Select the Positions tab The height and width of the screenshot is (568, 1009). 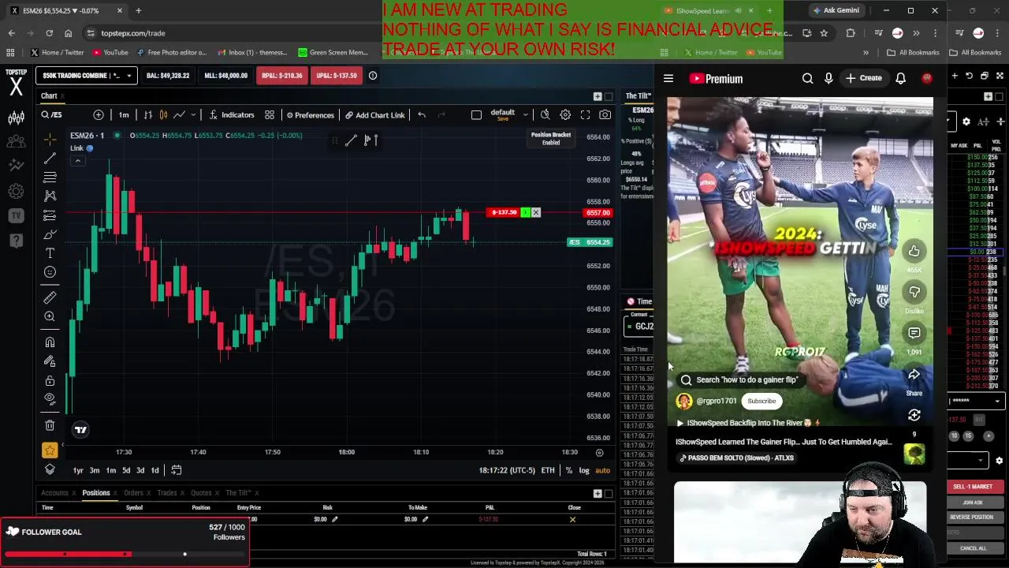pyautogui.click(x=96, y=493)
